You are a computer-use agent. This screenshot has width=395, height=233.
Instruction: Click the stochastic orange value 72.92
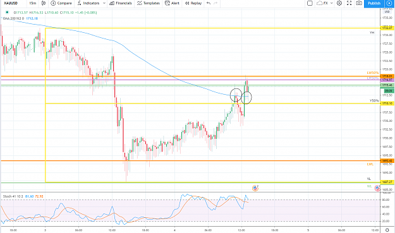(x=39, y=196)
